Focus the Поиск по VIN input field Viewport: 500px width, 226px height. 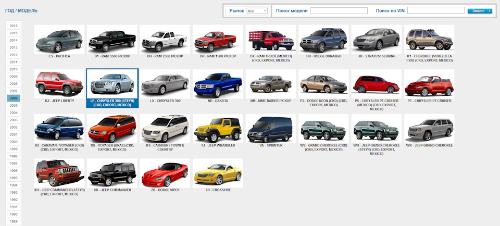click(x=435, y=10)
